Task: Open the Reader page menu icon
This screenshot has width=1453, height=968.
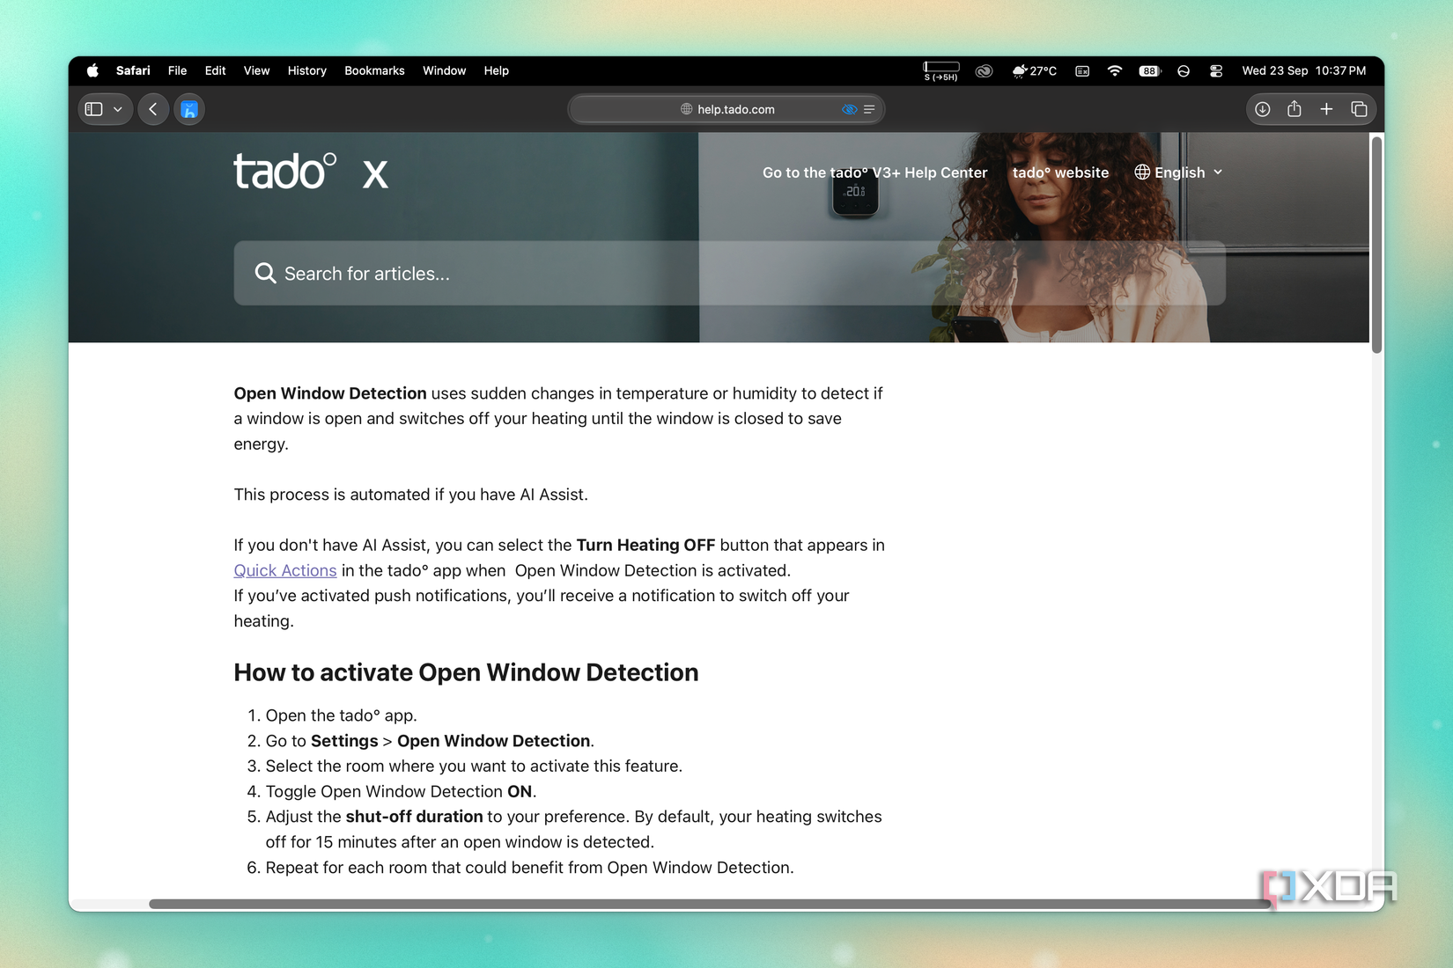Action: point(869,109)
